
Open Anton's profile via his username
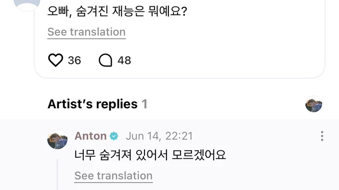(91, 136)
